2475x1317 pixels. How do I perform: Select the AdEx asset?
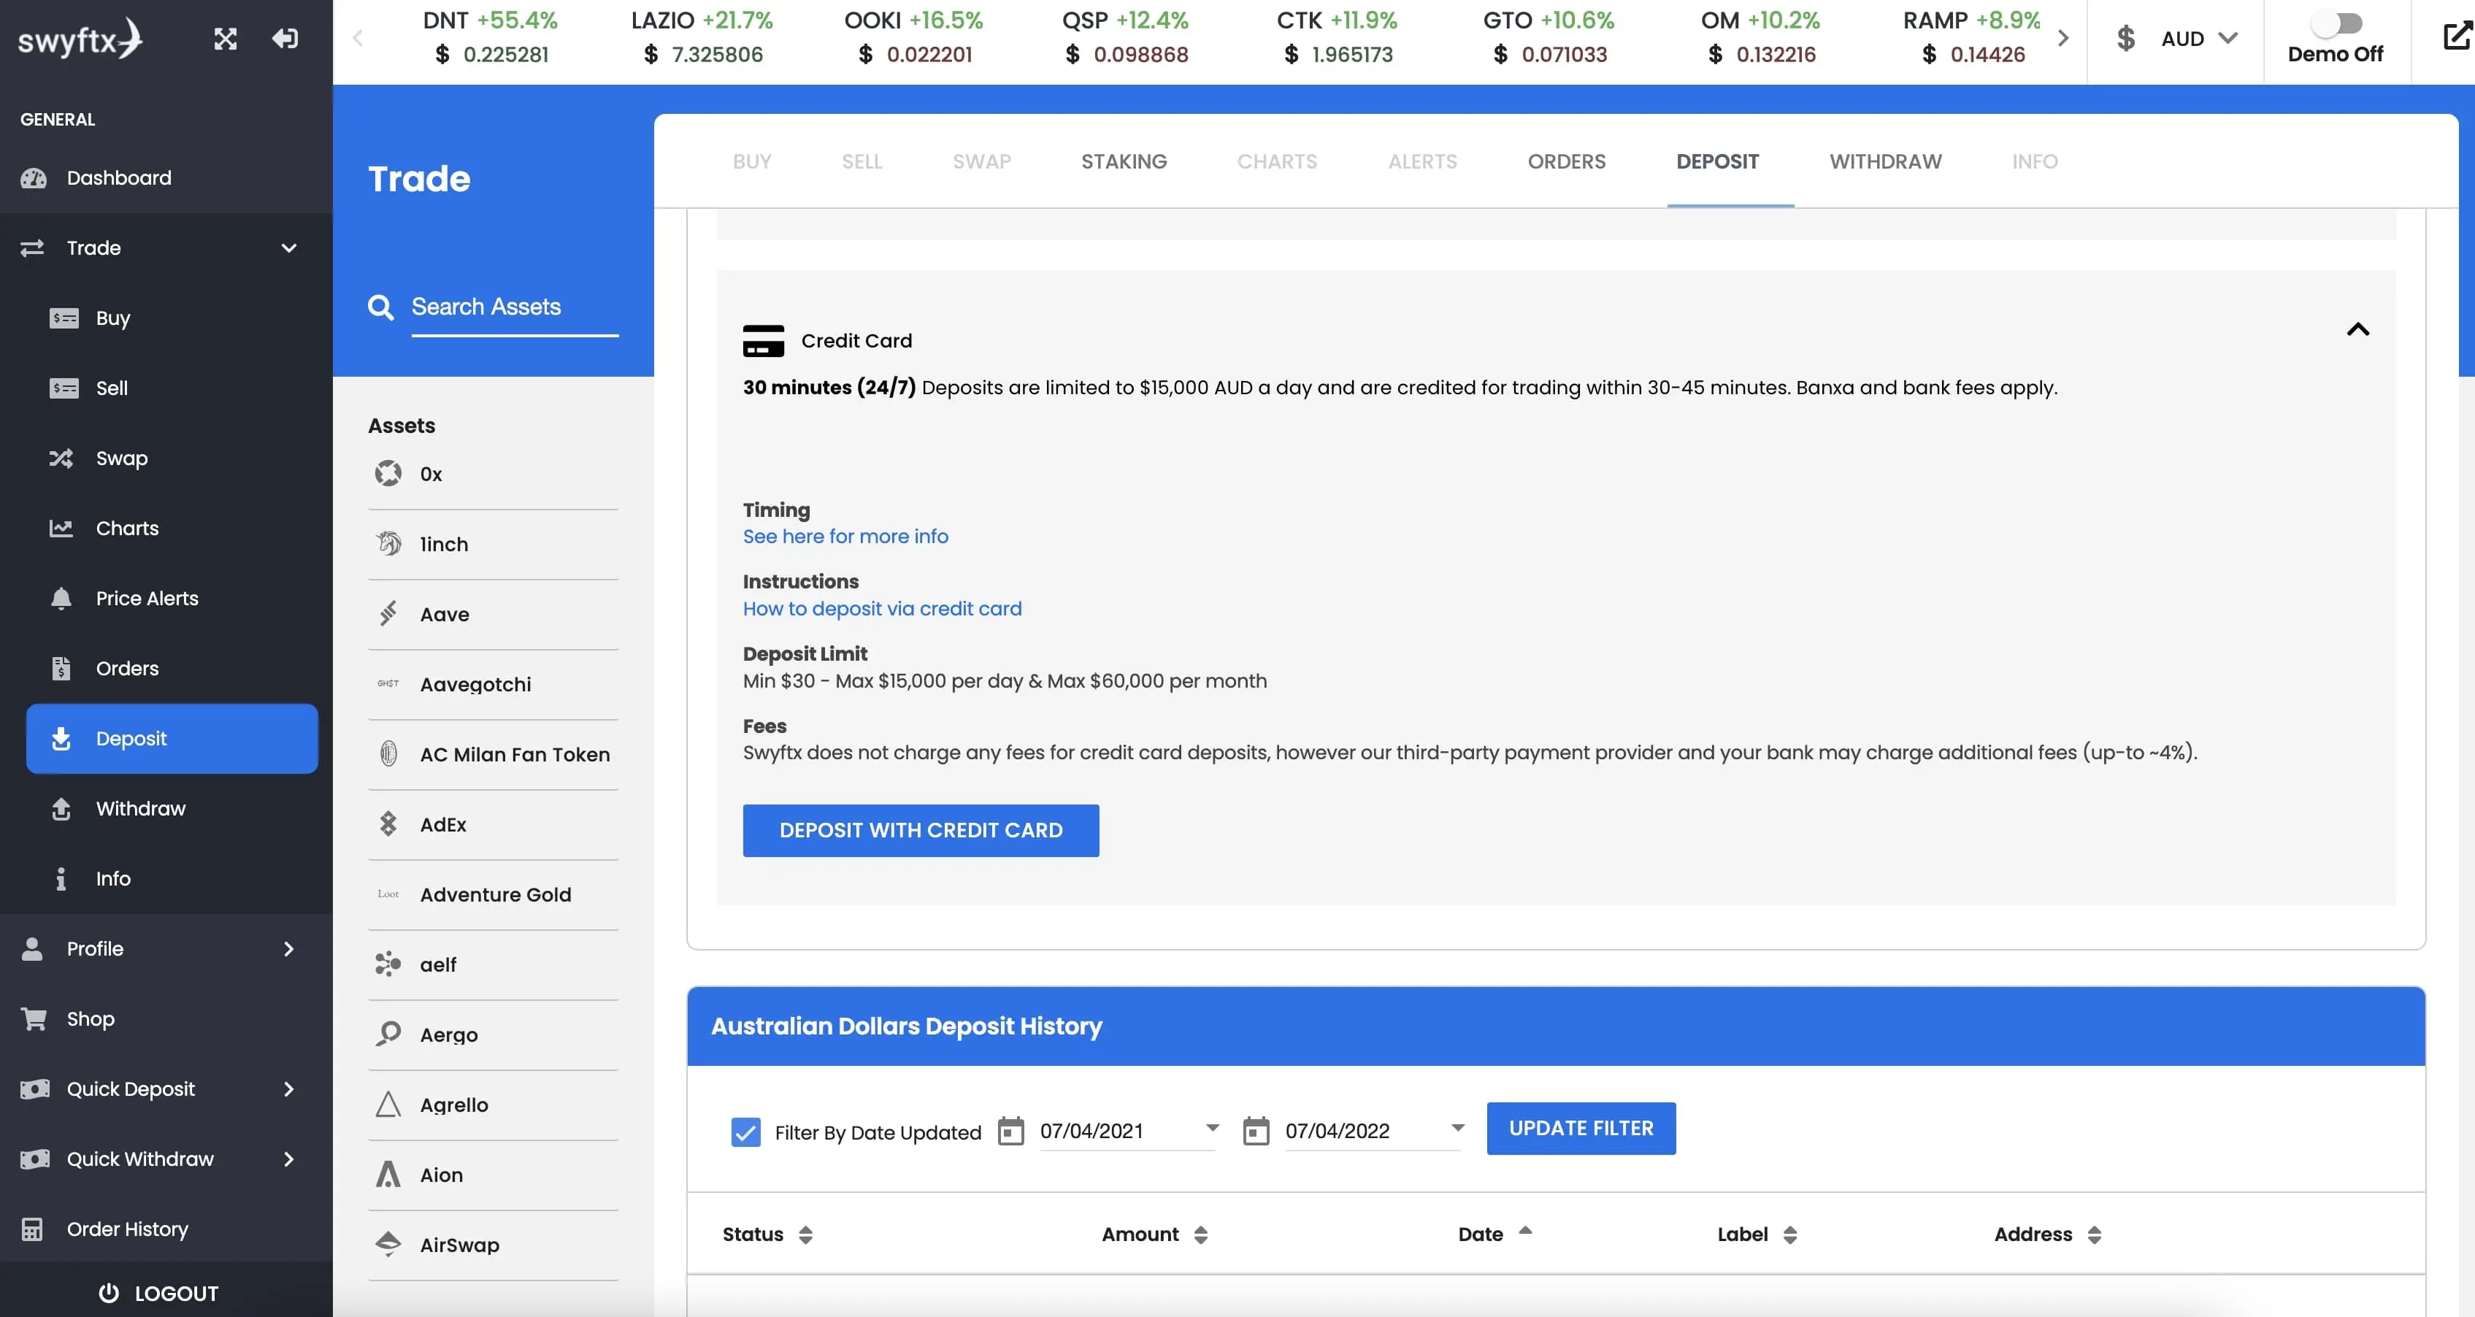coord(493,825)
